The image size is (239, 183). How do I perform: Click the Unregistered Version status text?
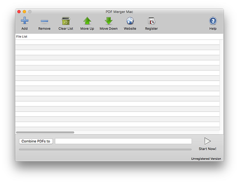(x=206, y=159)
